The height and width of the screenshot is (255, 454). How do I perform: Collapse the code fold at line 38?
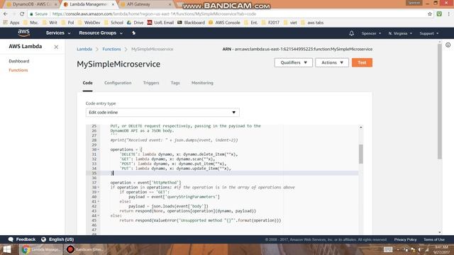[99, 187]
